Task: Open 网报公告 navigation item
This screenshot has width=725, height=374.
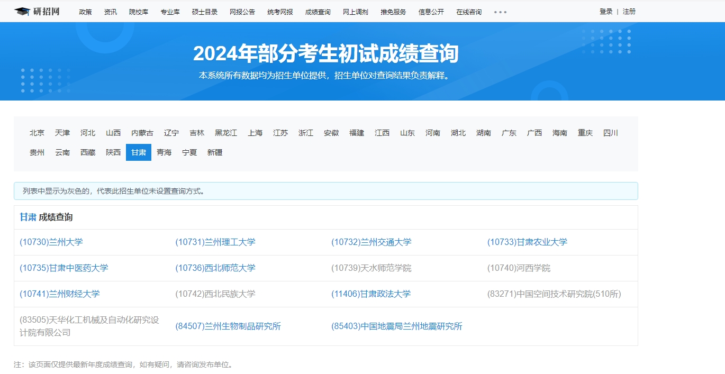Action: pos(242,12)
